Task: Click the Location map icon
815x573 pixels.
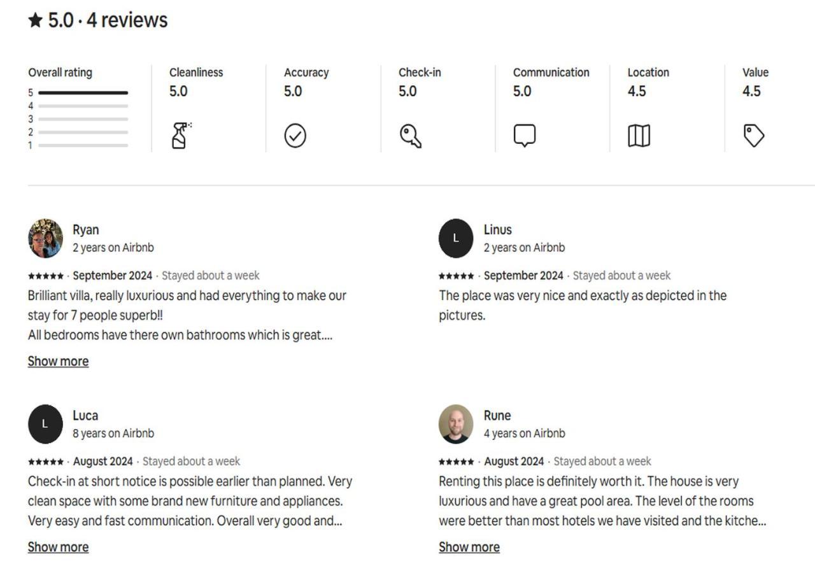Action: (639, 136)
